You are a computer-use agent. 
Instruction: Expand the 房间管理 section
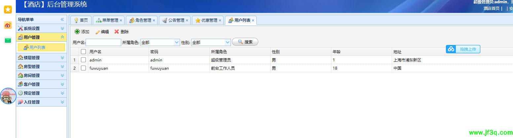62,75
